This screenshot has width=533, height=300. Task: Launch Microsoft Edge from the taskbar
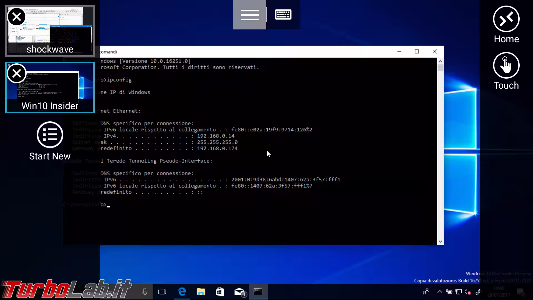(x=182, y=292)
